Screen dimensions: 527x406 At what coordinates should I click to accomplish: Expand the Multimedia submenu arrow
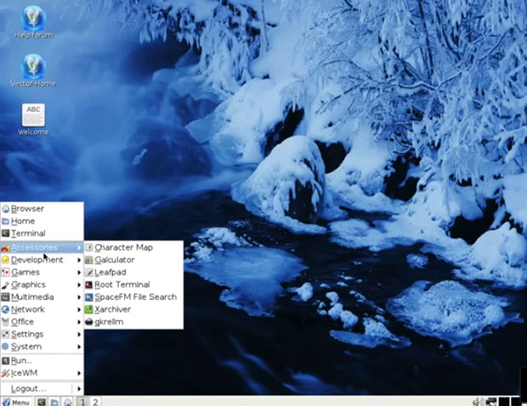click(79, 297)
